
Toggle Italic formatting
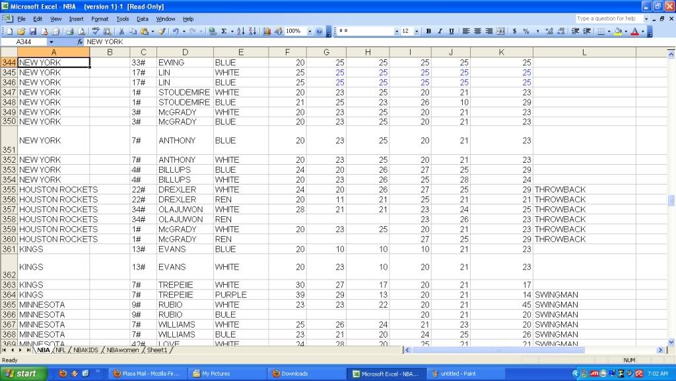pos(440,32)
